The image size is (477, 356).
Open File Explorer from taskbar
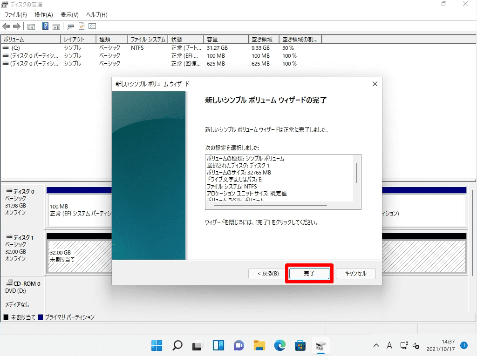[259, 345]
